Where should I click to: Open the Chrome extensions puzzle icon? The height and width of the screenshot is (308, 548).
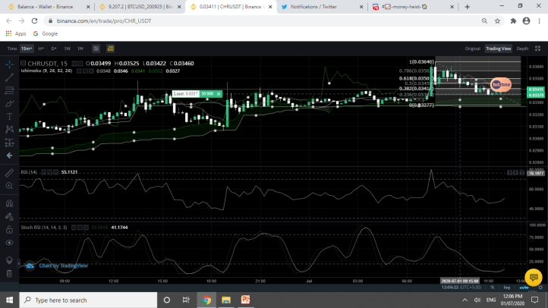513,21
